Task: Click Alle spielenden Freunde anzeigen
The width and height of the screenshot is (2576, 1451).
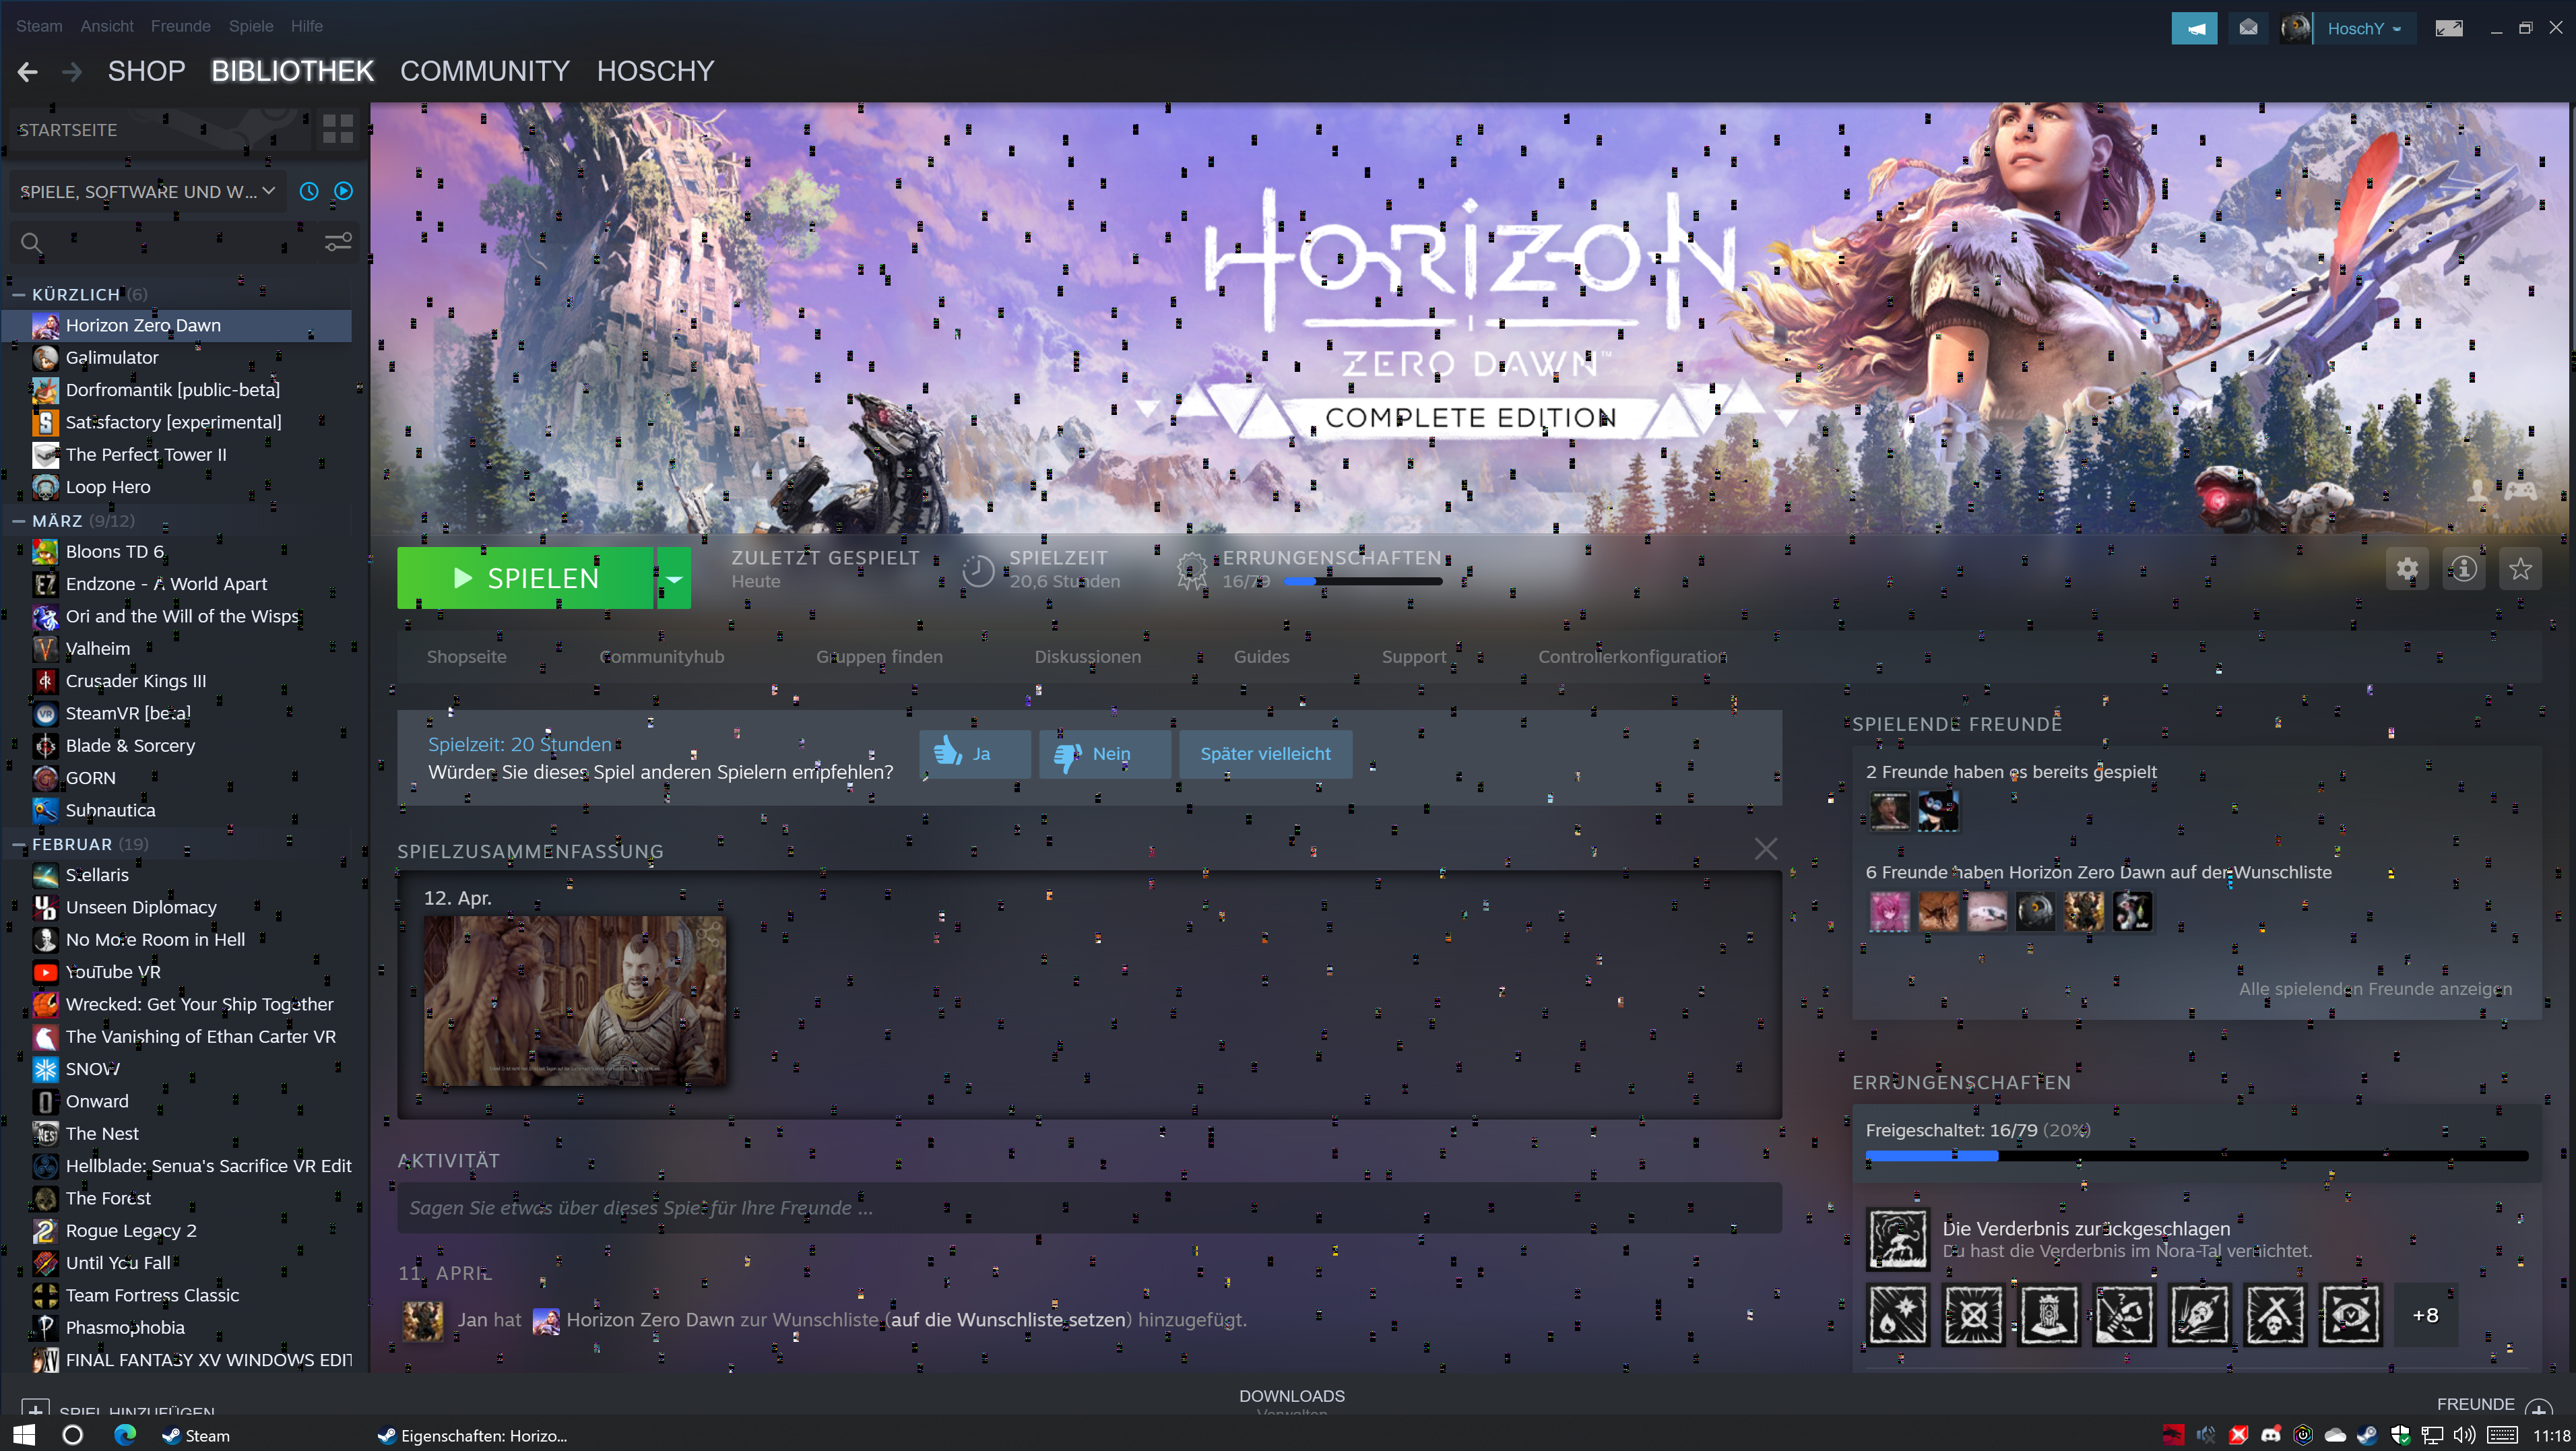Action: click(x=2375, y=989)
